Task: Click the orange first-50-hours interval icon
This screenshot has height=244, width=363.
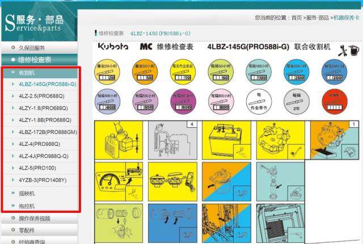Action: tap(145, 71)
